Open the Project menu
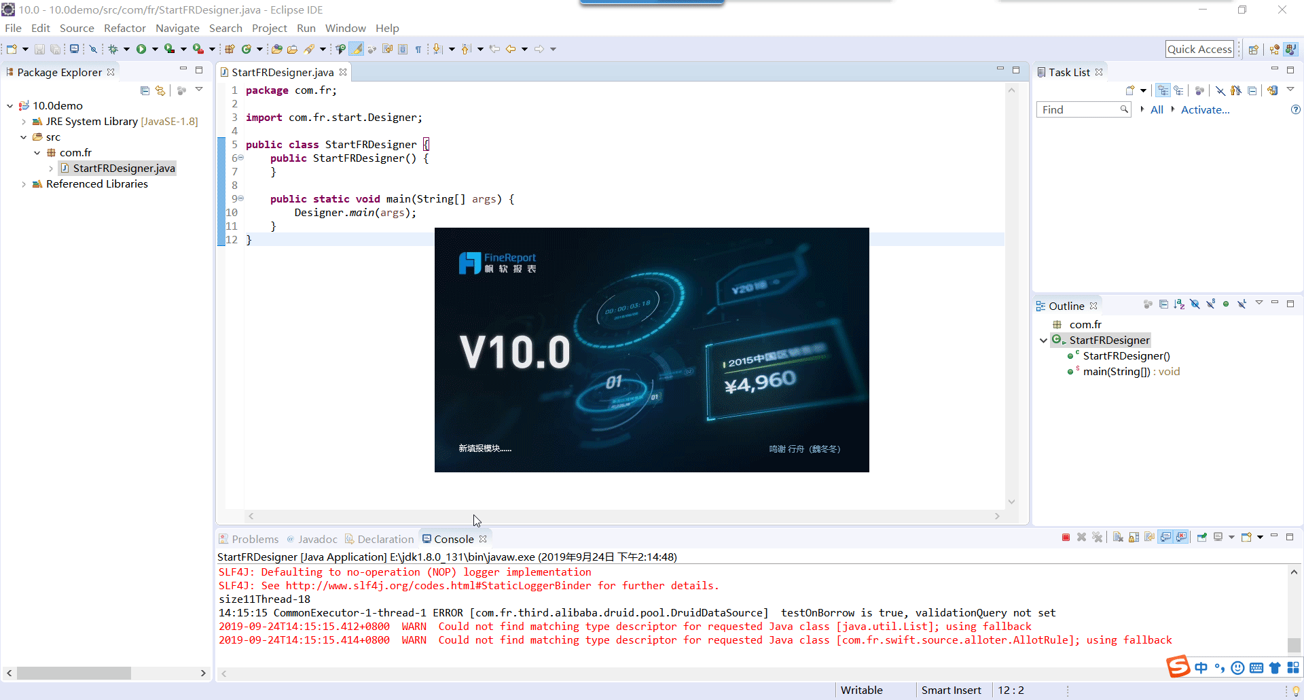This screenshot has height=700, width=1304. pyautogui.click(x=270, y=28)
